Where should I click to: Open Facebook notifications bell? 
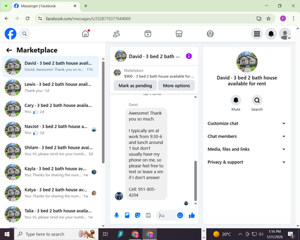click(271, 34)
